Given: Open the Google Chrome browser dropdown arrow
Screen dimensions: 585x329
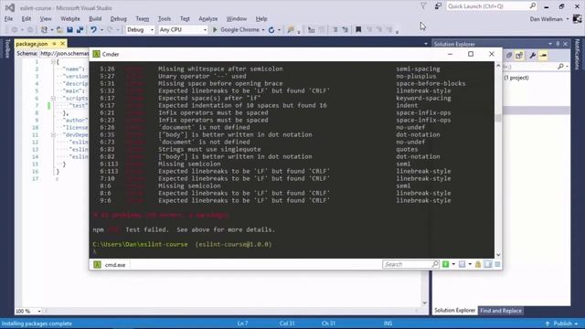Looking at the screenshot, I should coord(263,30).
